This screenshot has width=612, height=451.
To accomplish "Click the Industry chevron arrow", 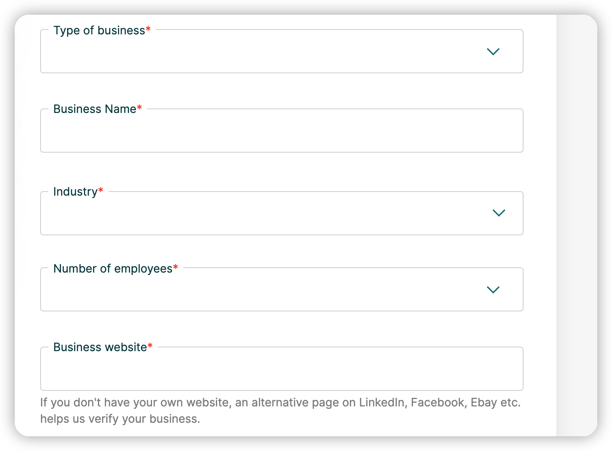I will point(499,213).
